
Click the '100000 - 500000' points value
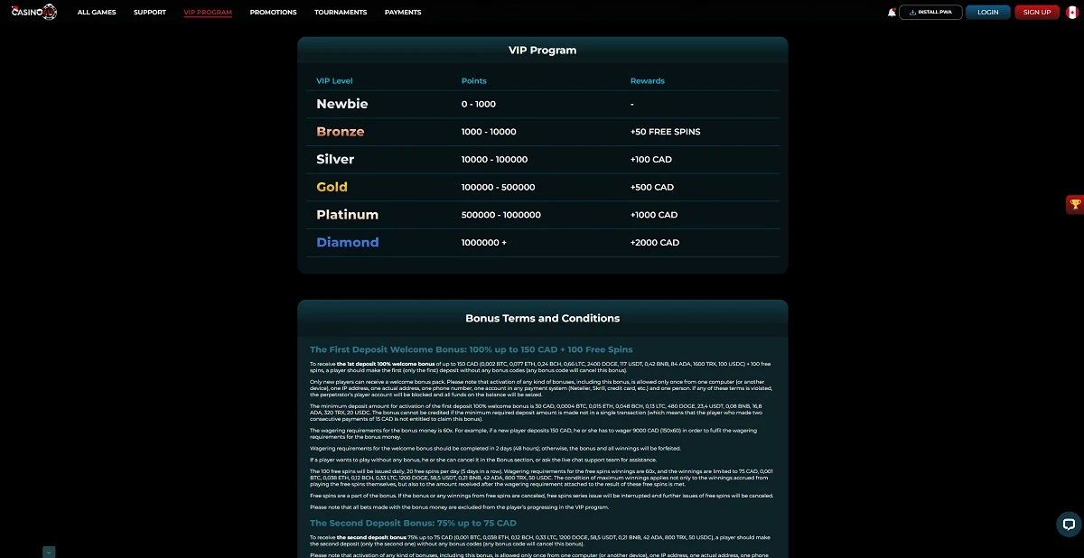(499, 187)
